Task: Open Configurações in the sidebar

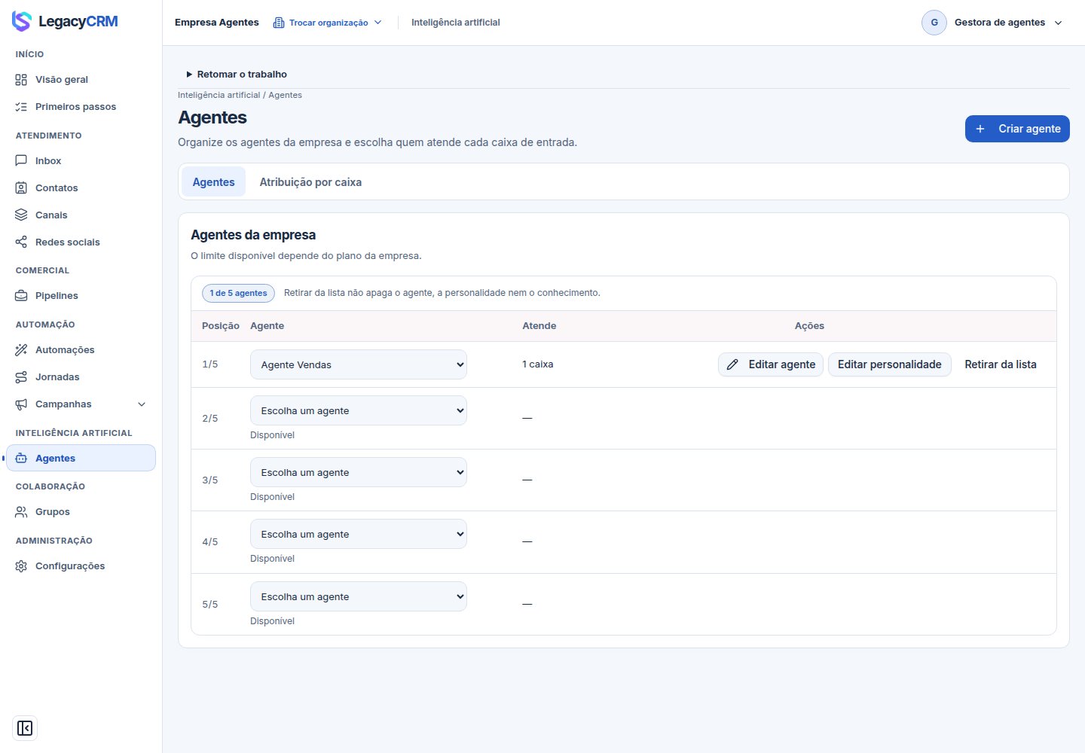Action: [x=81, y=566]
